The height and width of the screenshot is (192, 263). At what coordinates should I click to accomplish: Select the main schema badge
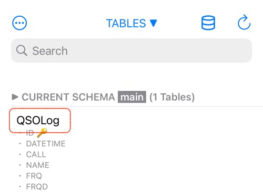pyautogui.click(x=132, y=97)
